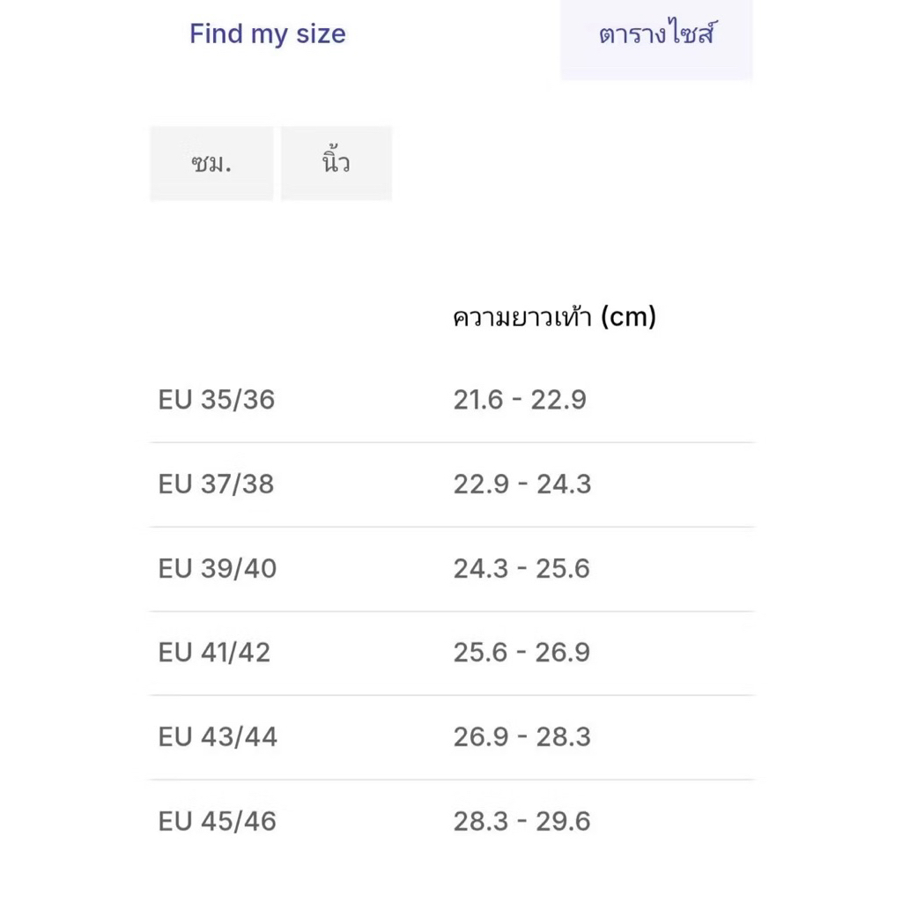Click the divider below the EU 41/42 row

tap(452, 695)
